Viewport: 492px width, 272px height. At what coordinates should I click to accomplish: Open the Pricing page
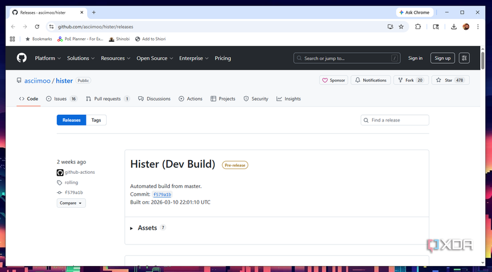tap(223, 58)
